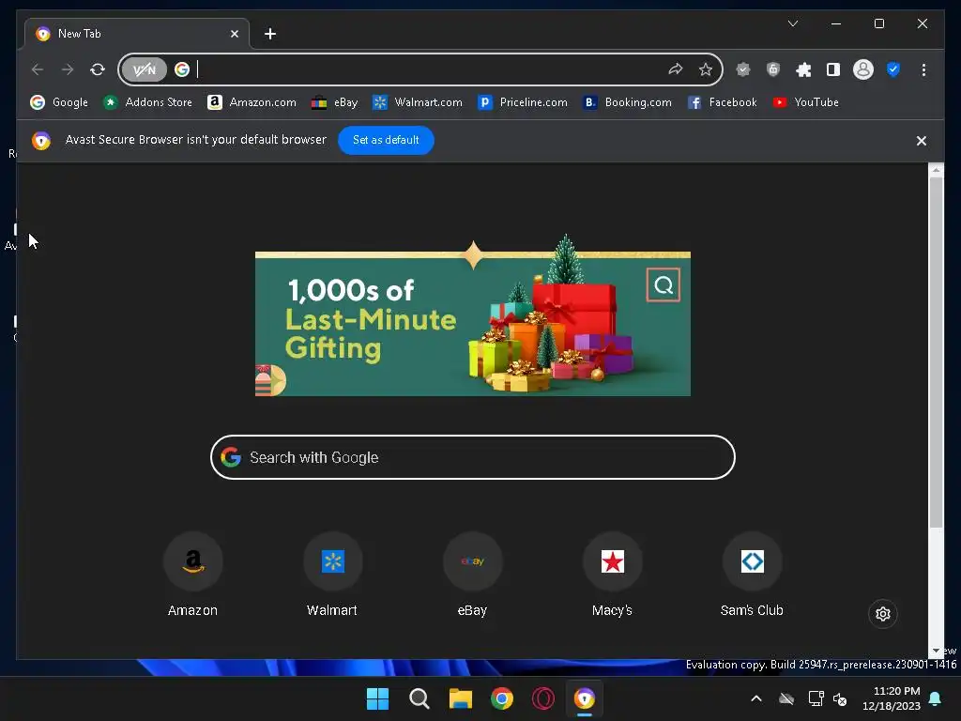Click Avast Secure Browser taskbar icon
961x721 pixels.
pos(585,698)
